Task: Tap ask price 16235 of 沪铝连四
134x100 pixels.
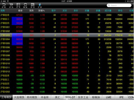Action: click(75, 84)
